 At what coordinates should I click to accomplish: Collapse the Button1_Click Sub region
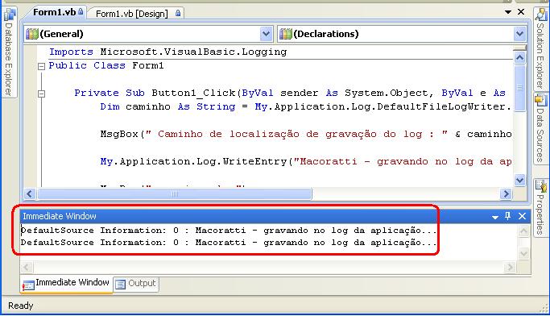point(41,94)
